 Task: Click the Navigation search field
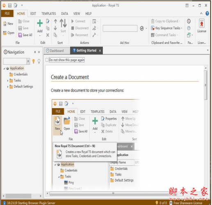(x=15, y=61)
